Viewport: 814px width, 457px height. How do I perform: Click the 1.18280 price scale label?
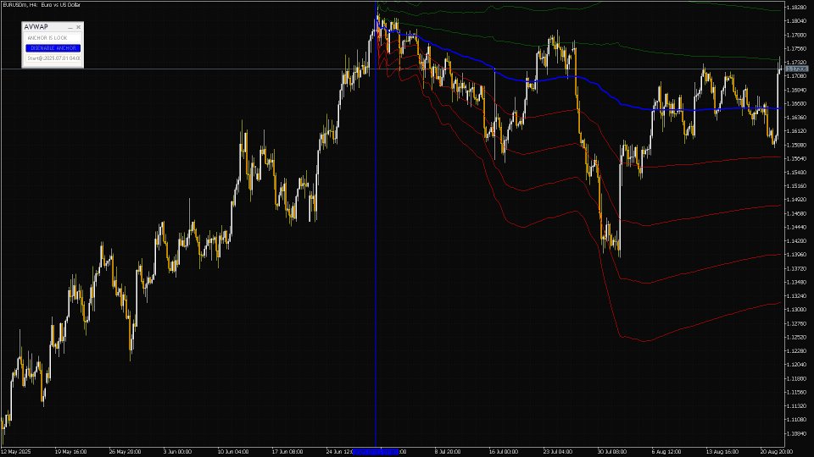click(x=796, y=8)
